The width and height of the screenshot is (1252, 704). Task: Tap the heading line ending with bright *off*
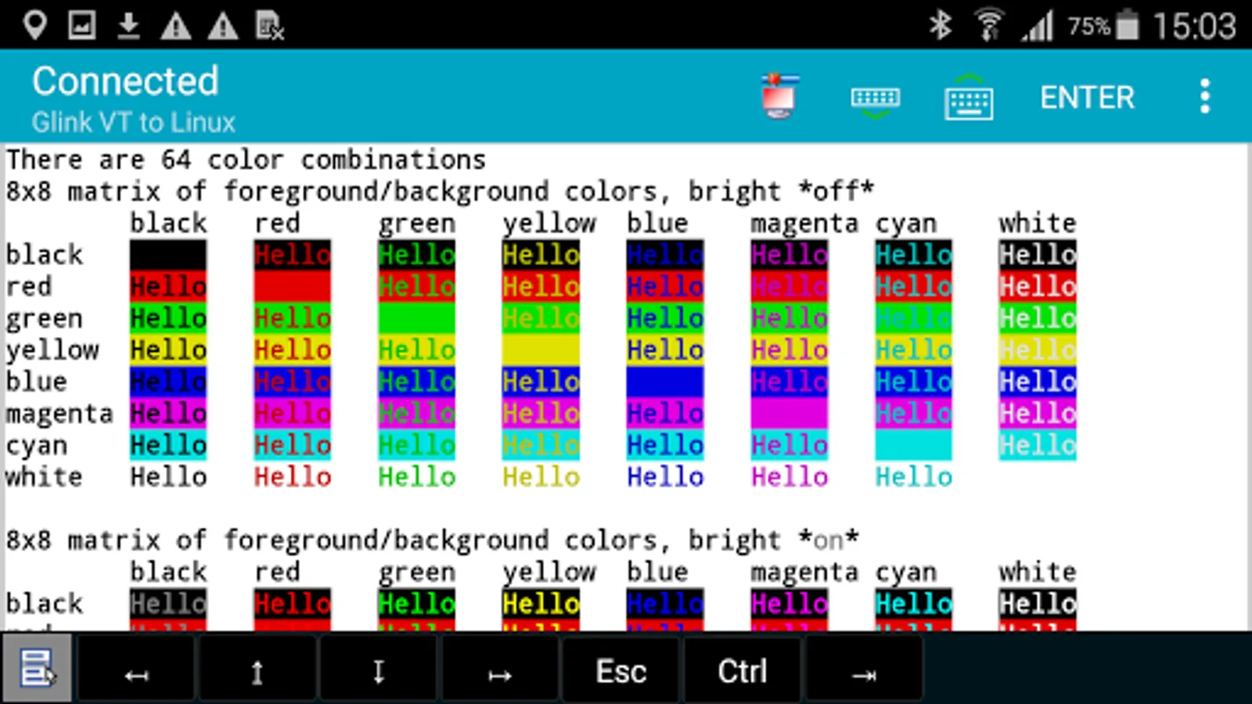coord(440,191)
